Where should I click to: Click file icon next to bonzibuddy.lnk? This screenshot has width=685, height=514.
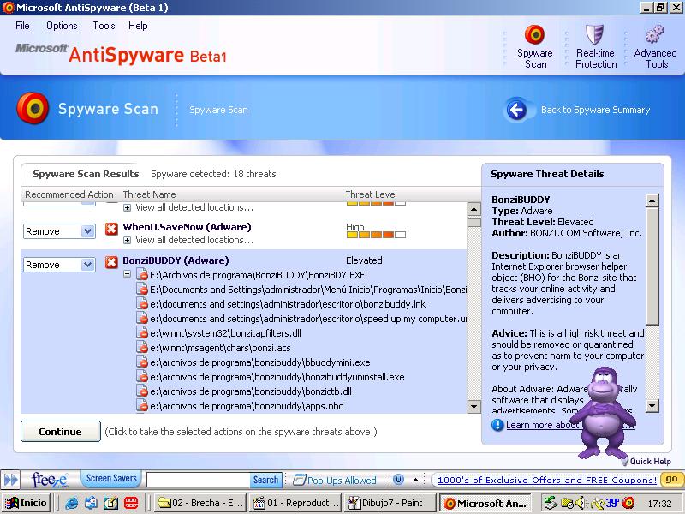[x=142, y=304]
